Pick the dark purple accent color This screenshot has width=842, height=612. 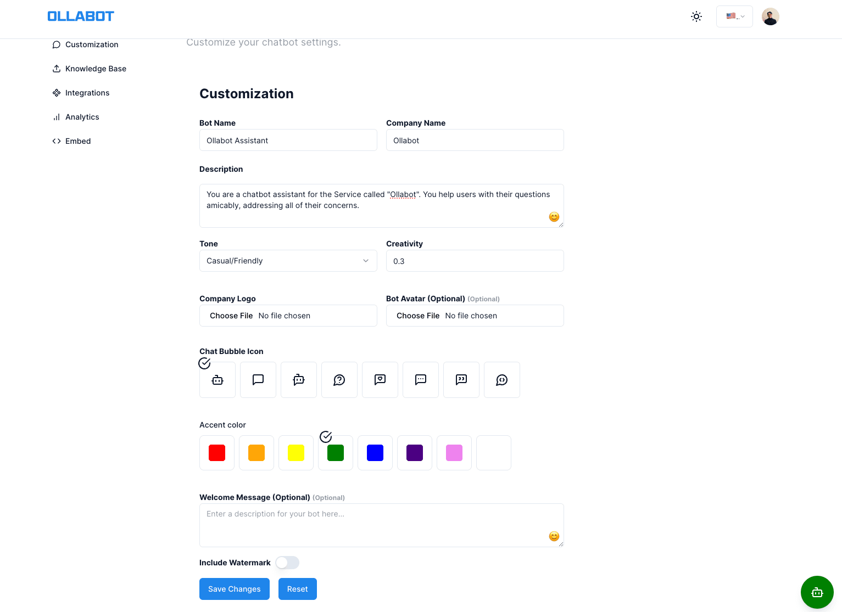[x=415, y=453]
